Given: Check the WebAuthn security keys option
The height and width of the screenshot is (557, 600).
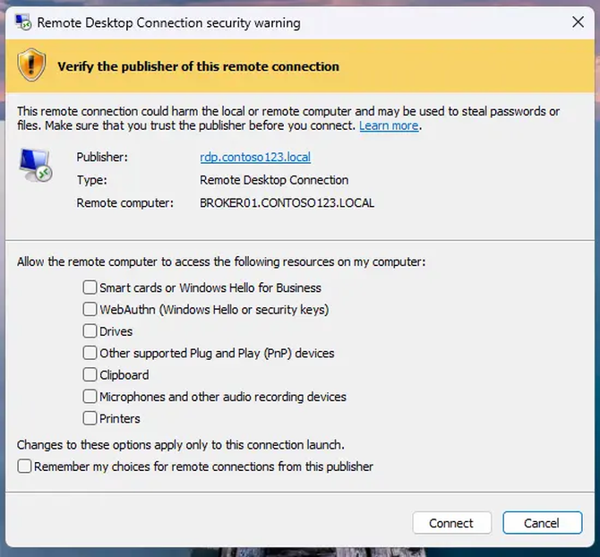Looking at the screenshot, I should 90,310.
